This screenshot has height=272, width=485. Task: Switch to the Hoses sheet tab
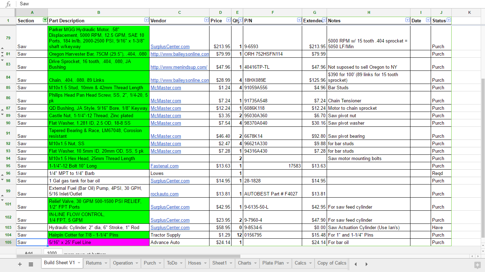(195, 263)
